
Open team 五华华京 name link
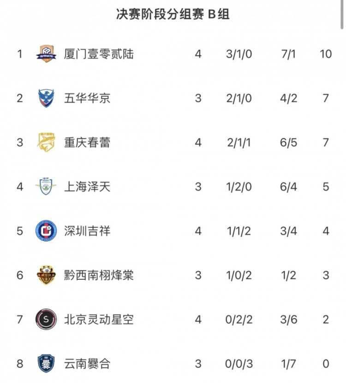tap(87, 98)
